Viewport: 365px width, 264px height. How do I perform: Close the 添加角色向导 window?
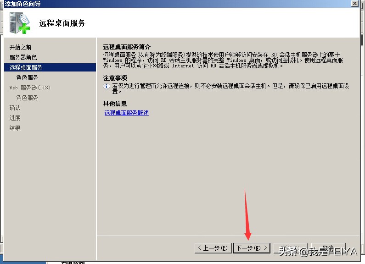point(354,4)
